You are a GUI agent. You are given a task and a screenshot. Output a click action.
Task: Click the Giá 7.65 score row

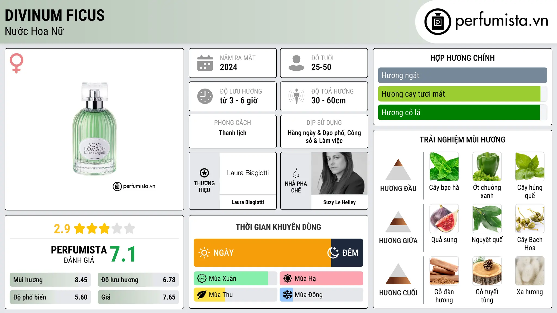tap(138, 297)
